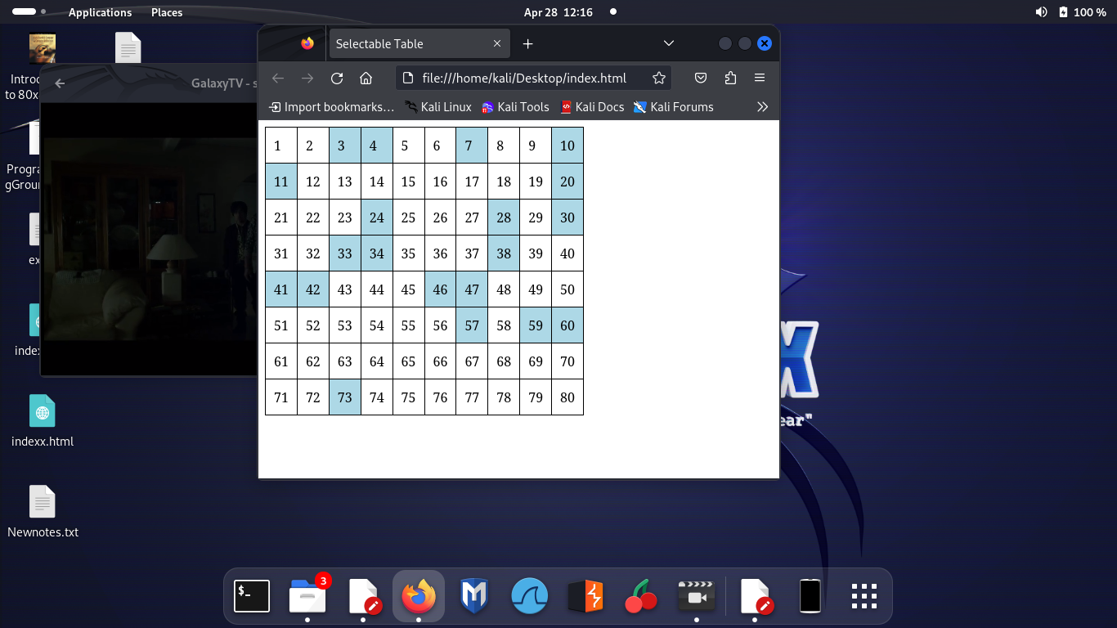Image resolution: width=1117 pixels, height=628 pixels.
Task: Open Metasploit shield icon in dock
Action: pyautogui.click(x=474, y=596)
